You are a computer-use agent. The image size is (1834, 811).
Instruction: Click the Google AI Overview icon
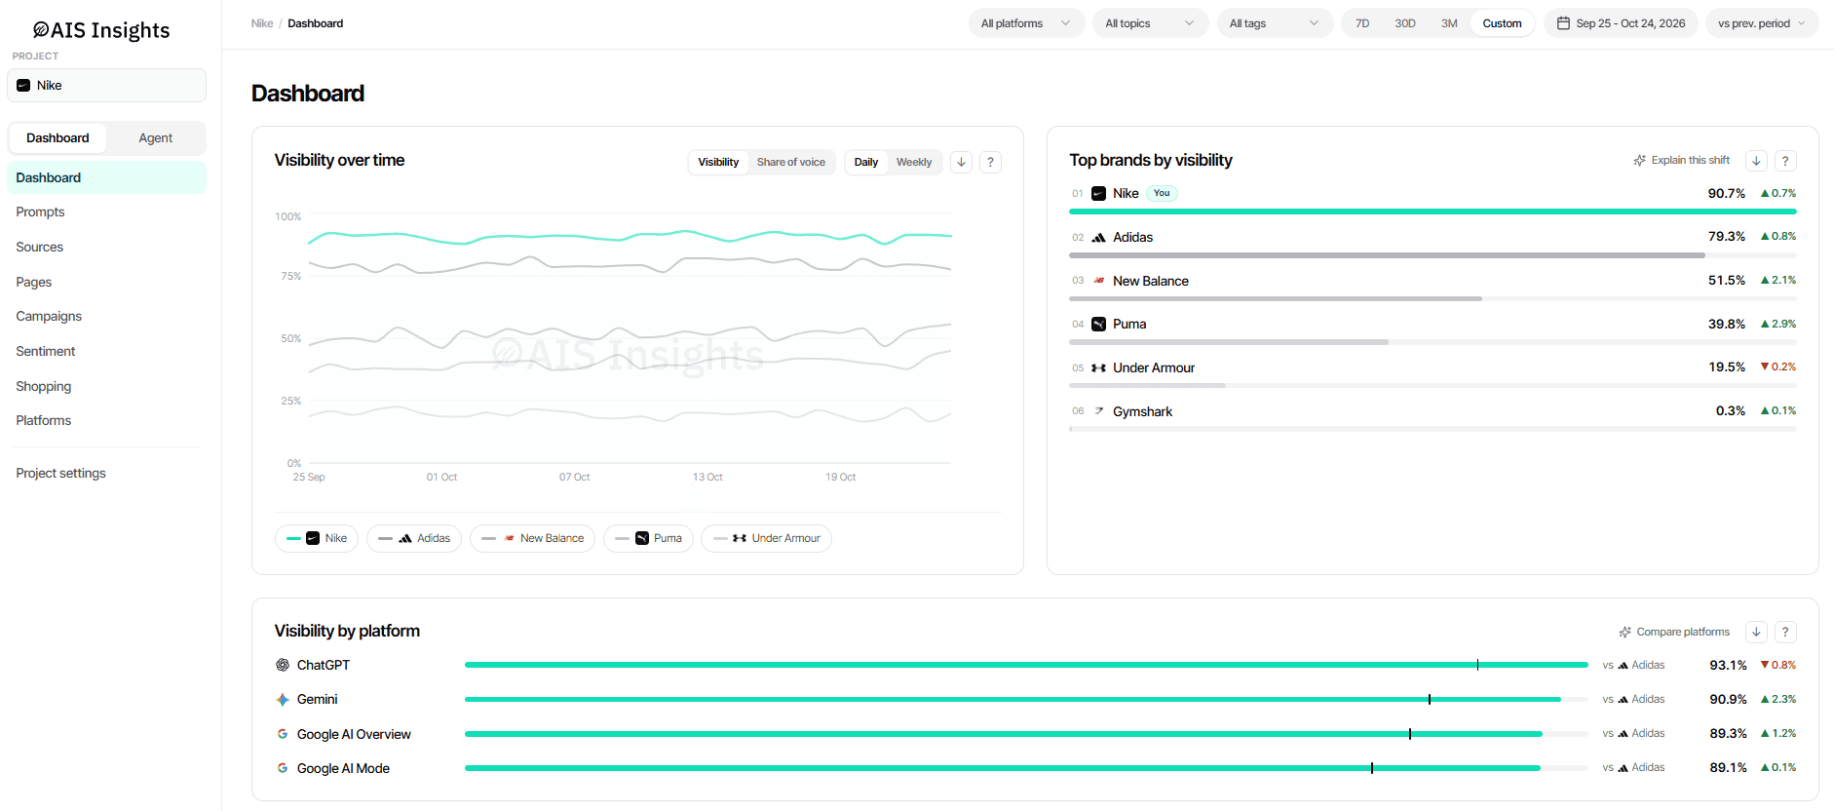pos(283,734)
